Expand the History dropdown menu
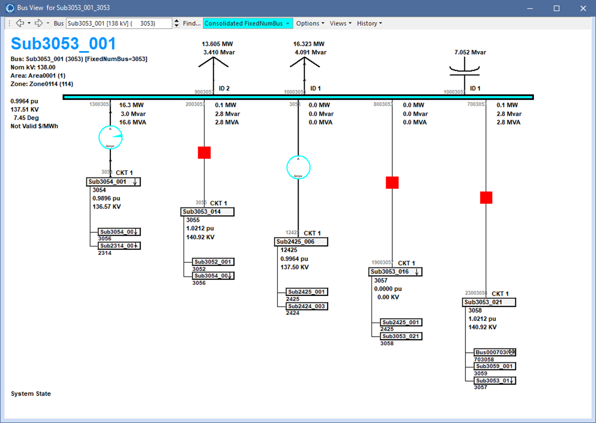Screen dimensions: 596x423 point(369,23)
